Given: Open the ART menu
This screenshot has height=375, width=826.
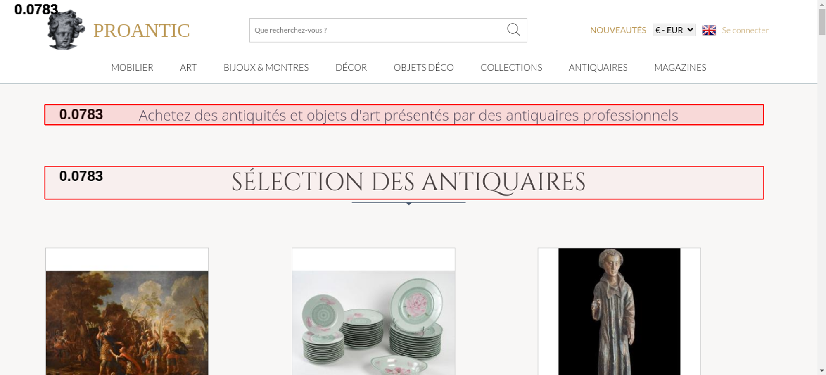Looking at the screenshot, I should point(188,67).
